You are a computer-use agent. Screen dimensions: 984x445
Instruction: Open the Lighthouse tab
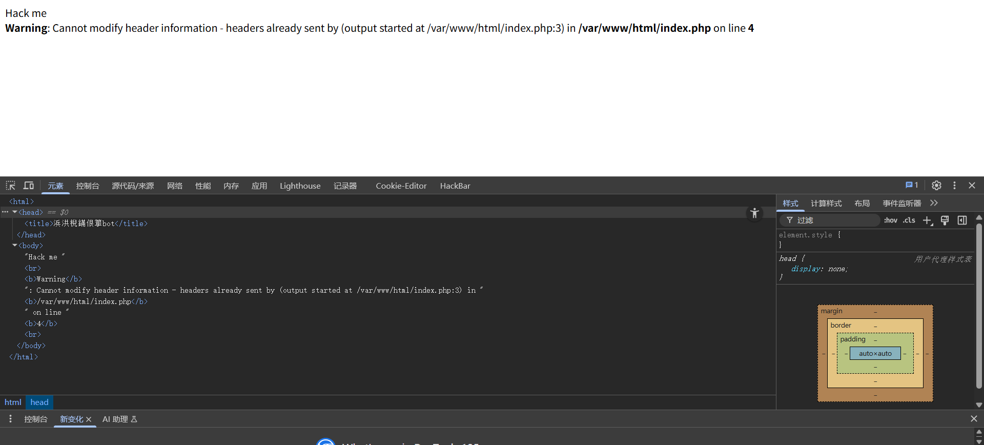pos(300,186)
